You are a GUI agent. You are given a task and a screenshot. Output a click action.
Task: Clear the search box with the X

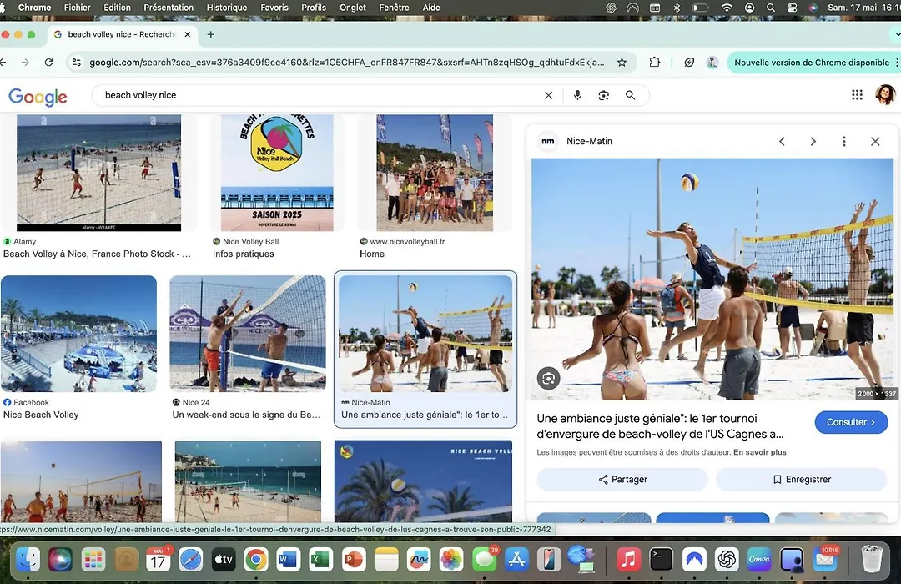pos(549,95)
